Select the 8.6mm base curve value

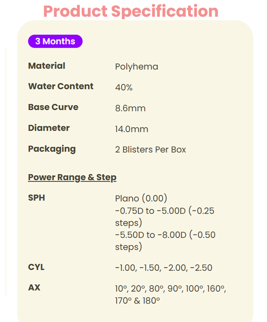[130, 108]
